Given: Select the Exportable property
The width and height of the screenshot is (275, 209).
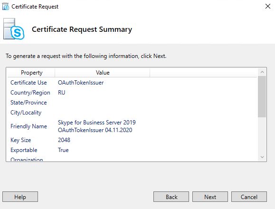Looking at the screenshot, I should point(24,150).
